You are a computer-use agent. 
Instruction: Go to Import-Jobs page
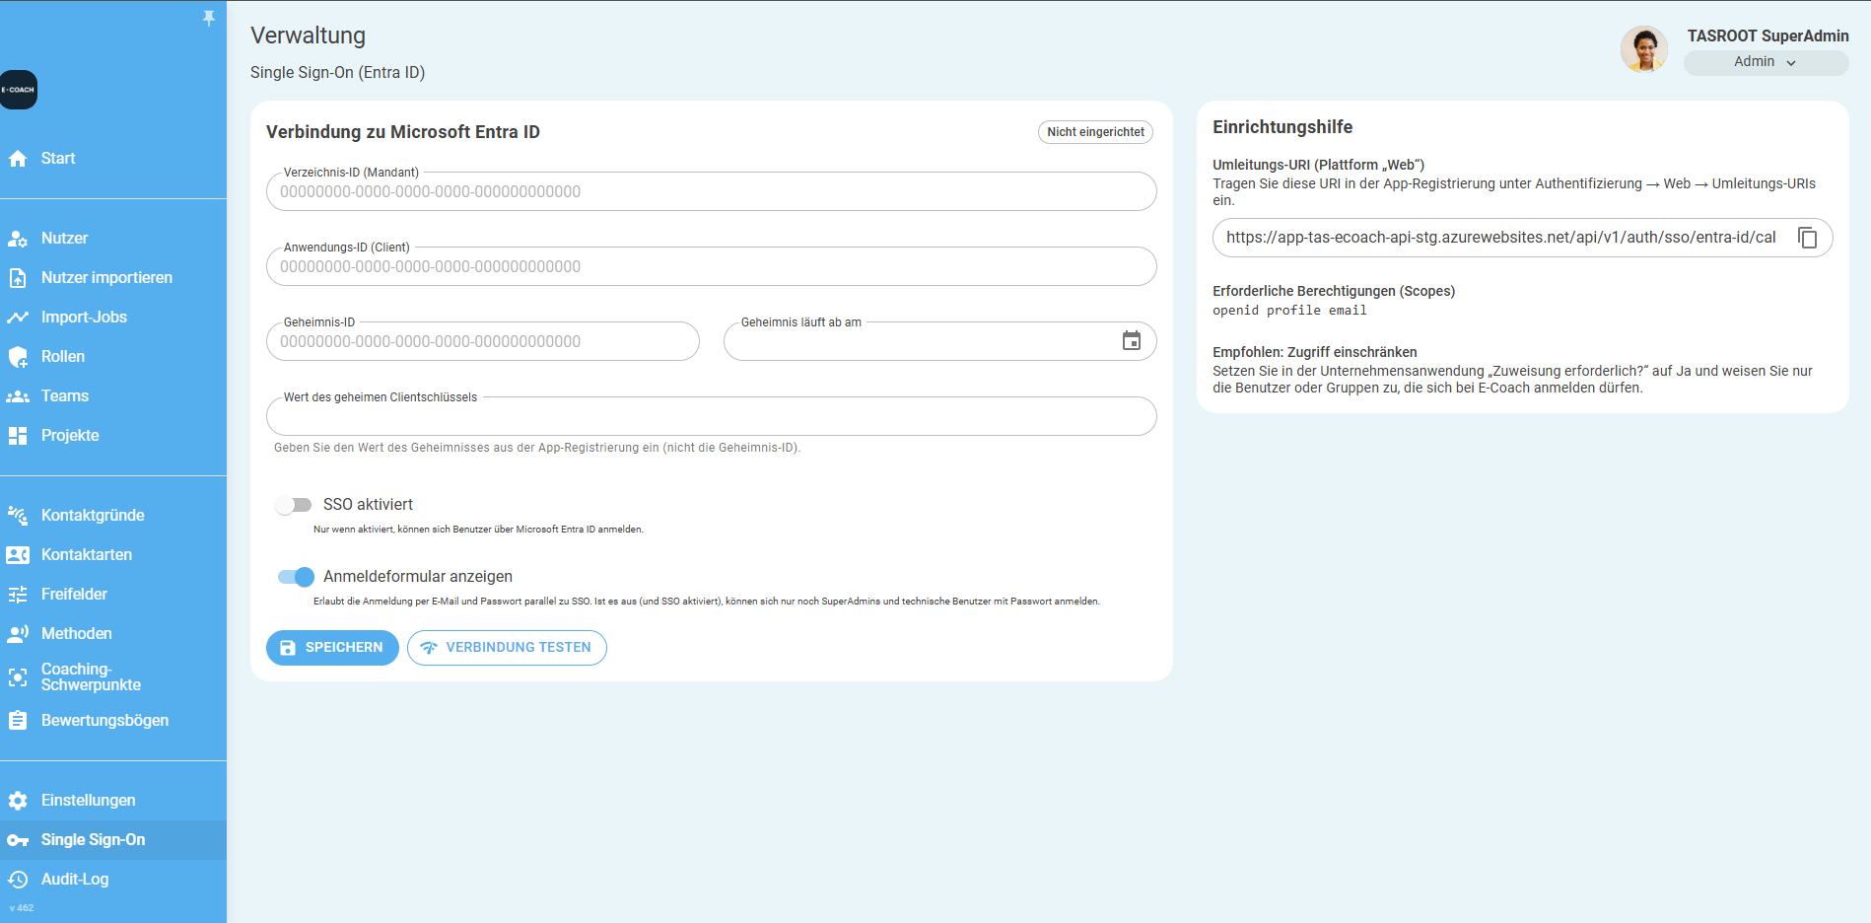tap(113, 318)
